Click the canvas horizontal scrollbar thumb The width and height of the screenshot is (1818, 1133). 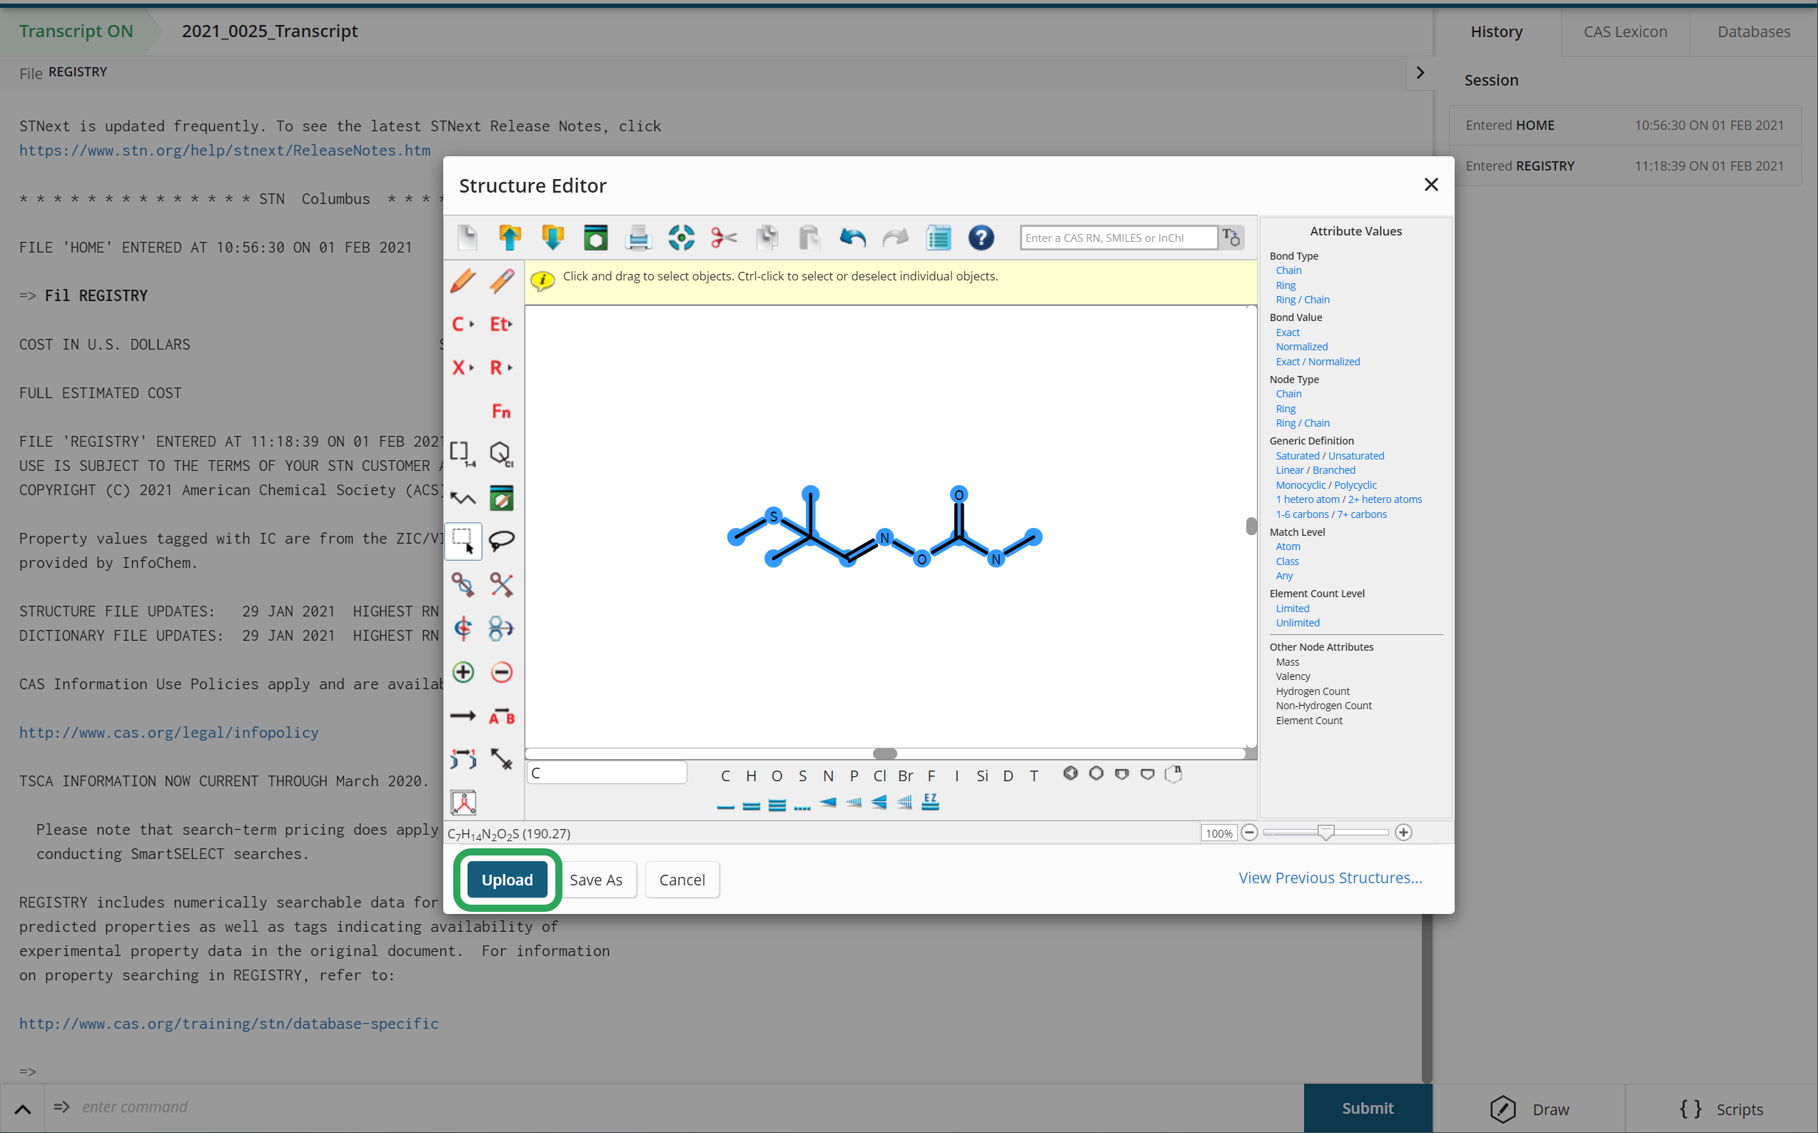click(x=884, y=753)
